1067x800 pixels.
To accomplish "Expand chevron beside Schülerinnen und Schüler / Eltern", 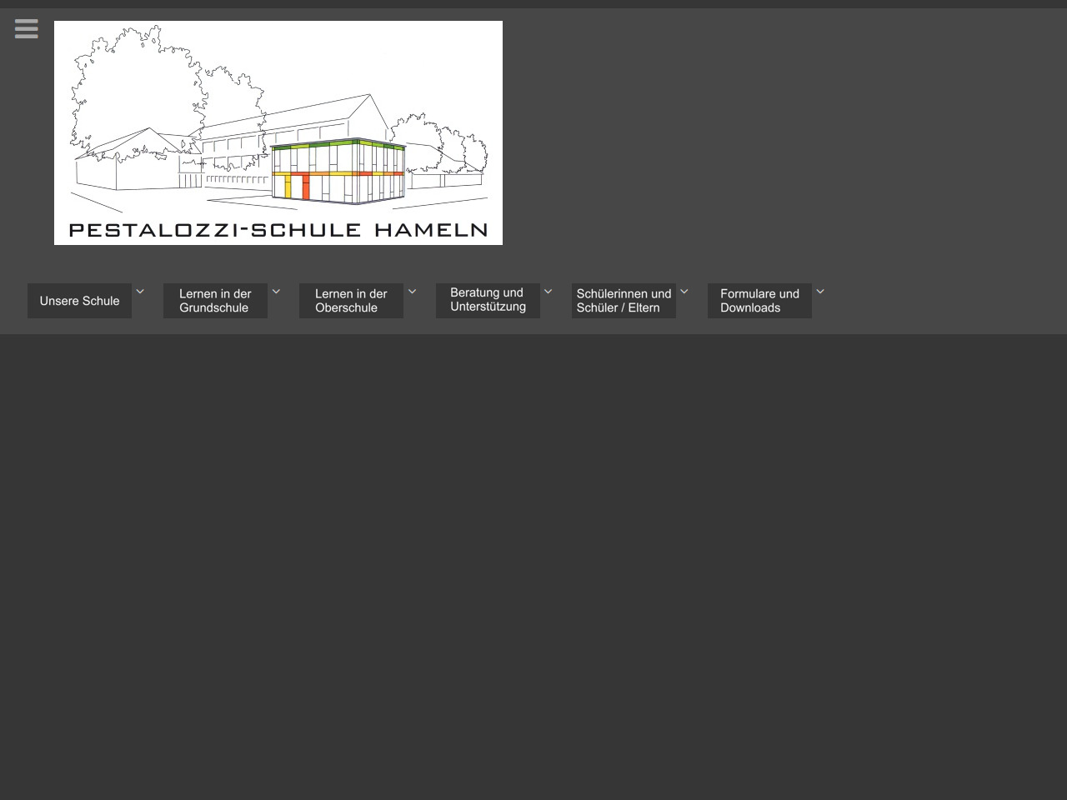I will [684, 292].
